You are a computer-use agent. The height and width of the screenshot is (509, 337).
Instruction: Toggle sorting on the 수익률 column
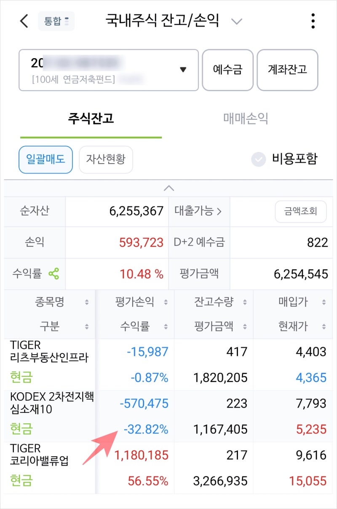coord(166,326)
